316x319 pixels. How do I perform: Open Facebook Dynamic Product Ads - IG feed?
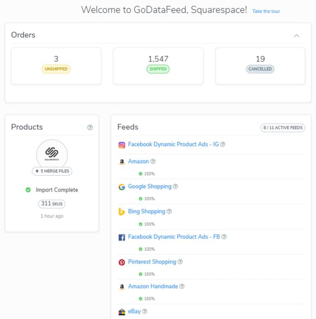173,145
